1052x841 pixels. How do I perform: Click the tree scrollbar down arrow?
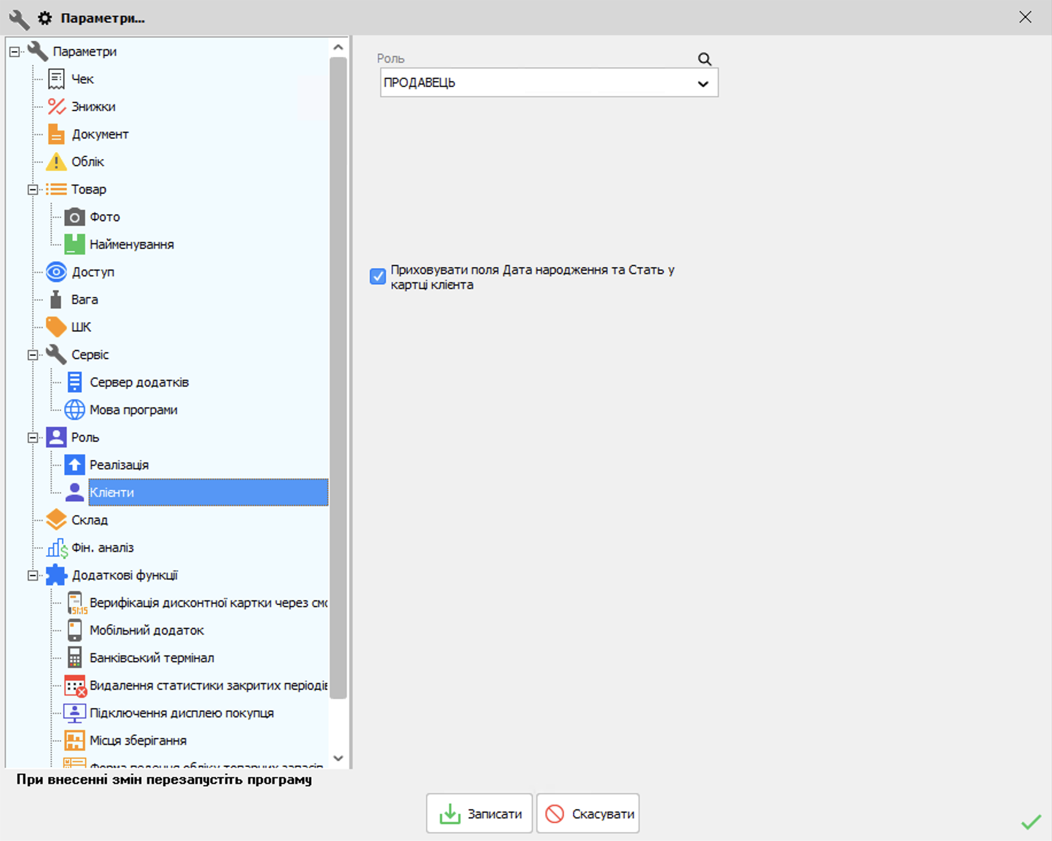(338, 758)
